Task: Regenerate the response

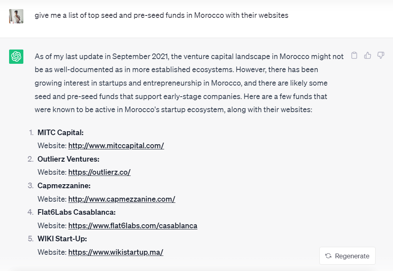Action: click(347, 256)
